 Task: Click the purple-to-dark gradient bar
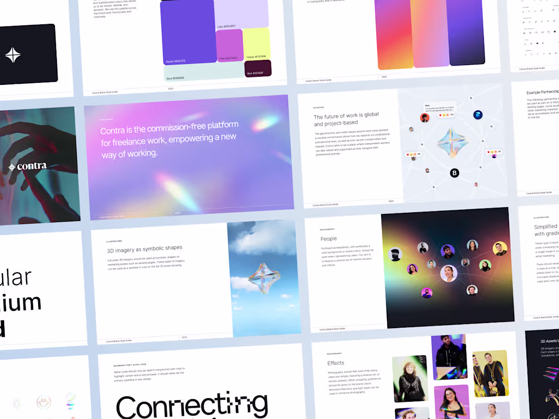[x=466, y=32]
